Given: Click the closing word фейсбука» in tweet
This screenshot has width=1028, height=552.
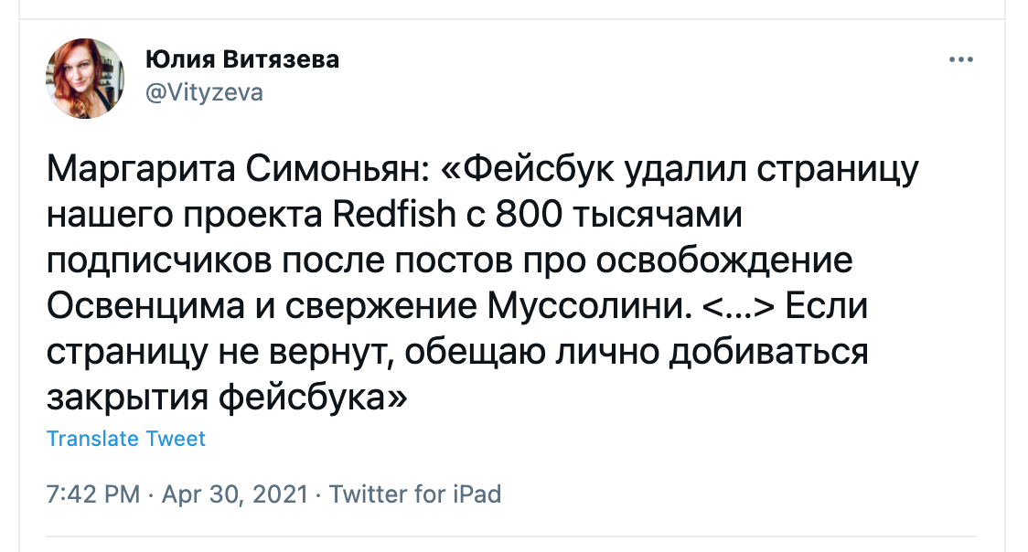Looking at the screenshot, I should [x=313, y=397].
